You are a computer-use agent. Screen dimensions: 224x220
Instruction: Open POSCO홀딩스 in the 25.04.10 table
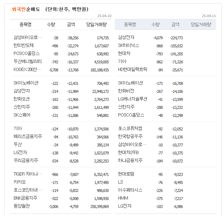point(27,54)
